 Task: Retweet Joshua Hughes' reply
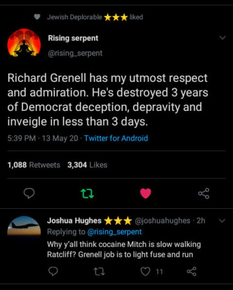(x=99, y=272)
